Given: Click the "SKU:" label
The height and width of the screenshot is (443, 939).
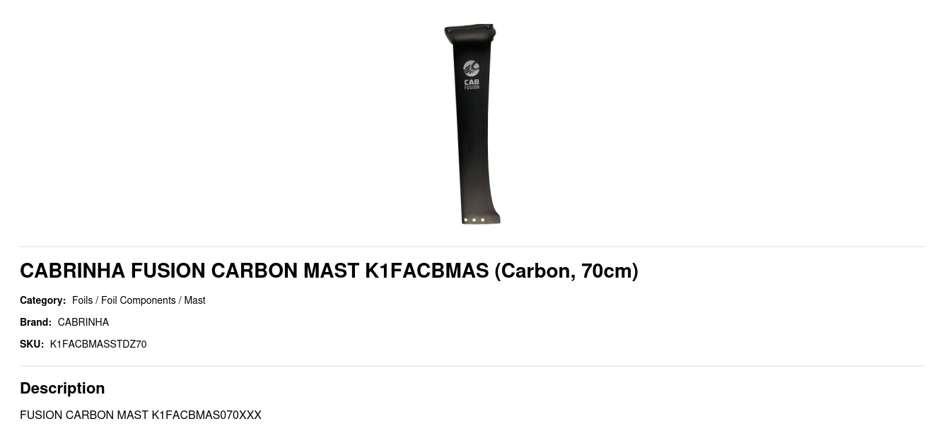Looking at the screenshot, I should pyautogui.click(x=32, y=344).
